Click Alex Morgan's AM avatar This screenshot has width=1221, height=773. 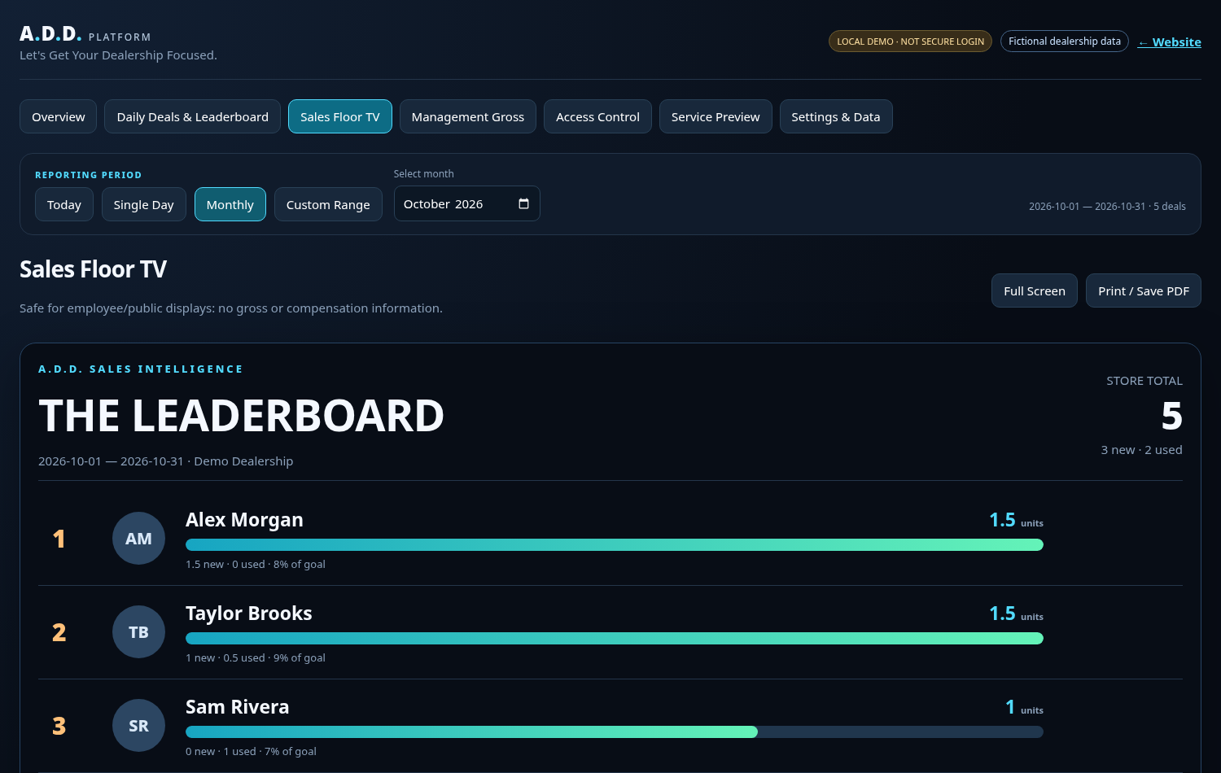138,539
